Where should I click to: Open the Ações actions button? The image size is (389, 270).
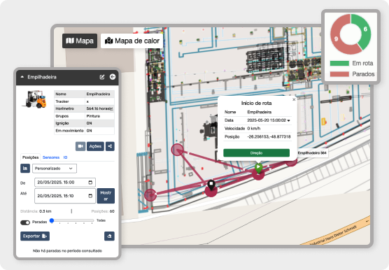(x=95, y=146)
